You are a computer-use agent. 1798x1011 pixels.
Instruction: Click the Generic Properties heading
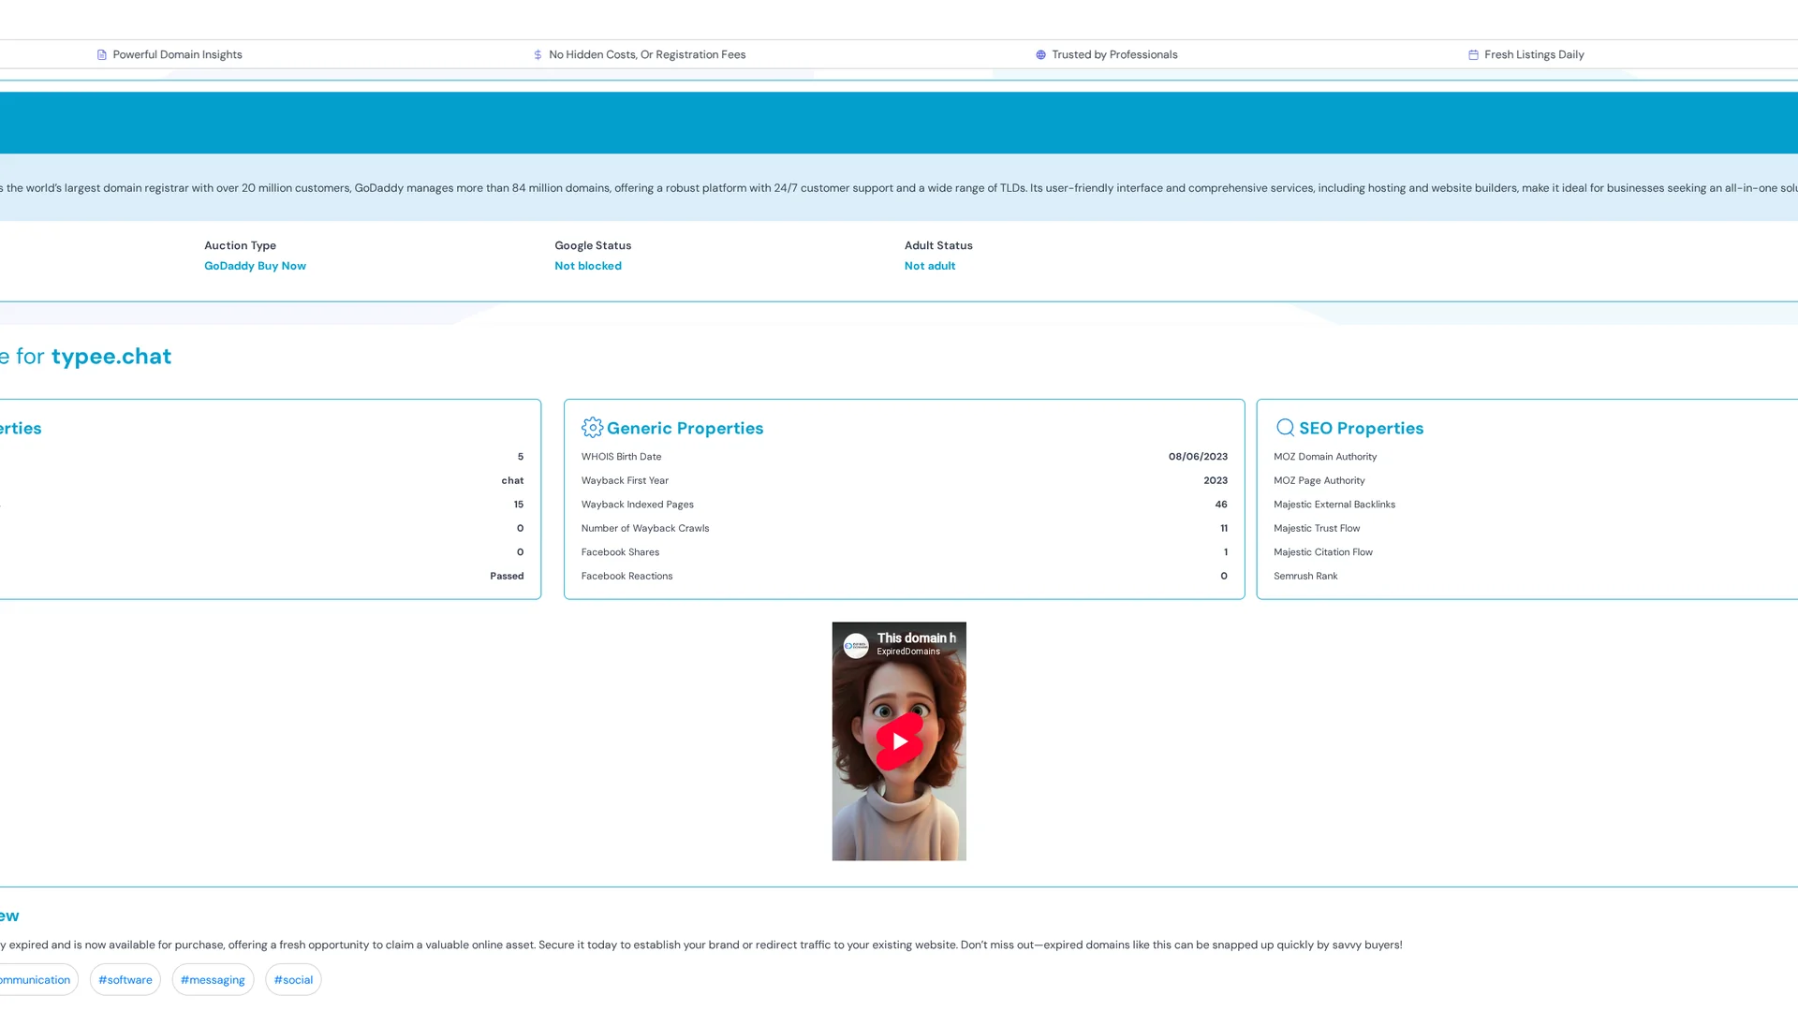(685, 429)
